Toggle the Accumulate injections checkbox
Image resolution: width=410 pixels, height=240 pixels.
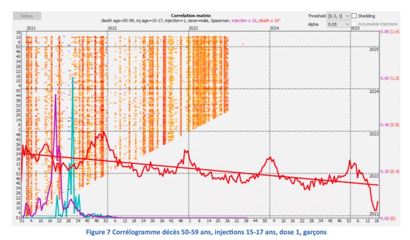point(354,24)
